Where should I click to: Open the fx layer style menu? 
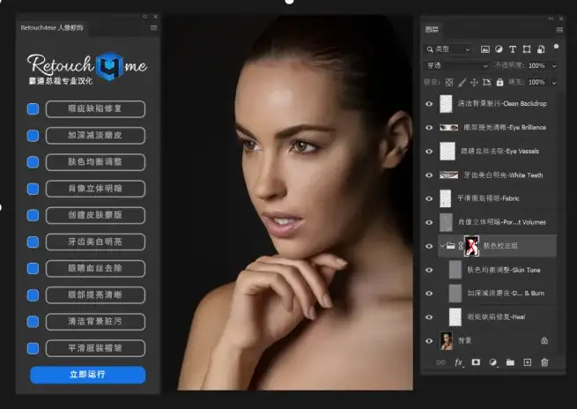pyautogui.click(x=458, y=362)
